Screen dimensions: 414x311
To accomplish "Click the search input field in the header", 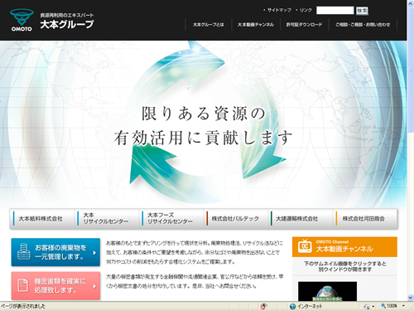I will [335, 11].
